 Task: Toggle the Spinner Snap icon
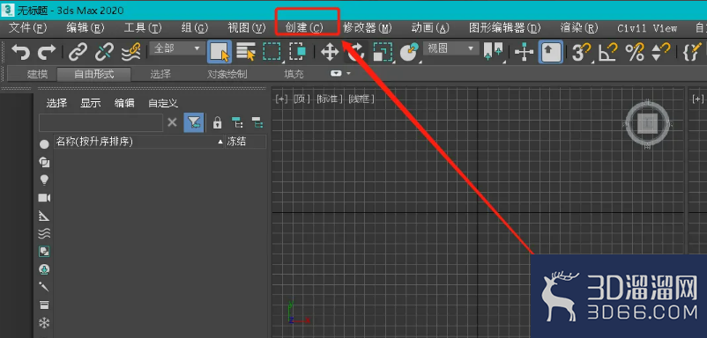pos(661,52)
